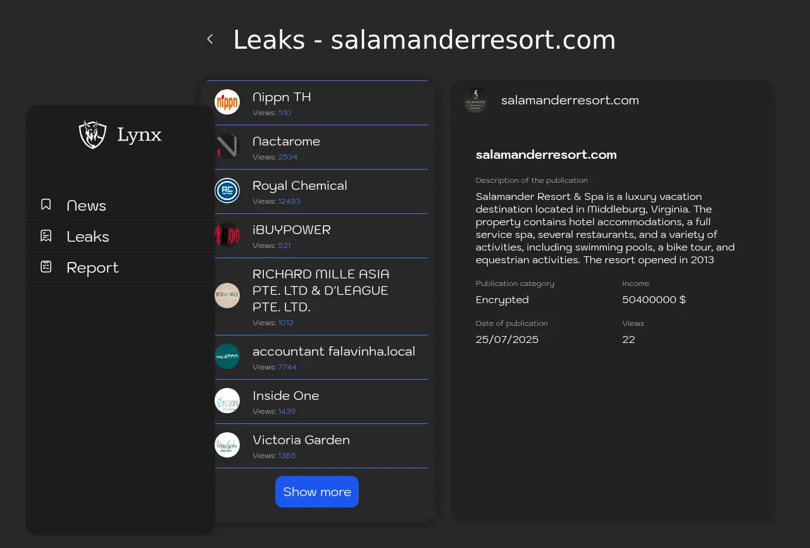The image size is (810, 548).
Task: Click the Nactarome logo thumbnail
Action: tap(227, 146)
